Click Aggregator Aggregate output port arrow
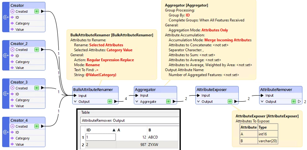Image resolution: width=307 pixels, height=150 pixels. [174, 102]
